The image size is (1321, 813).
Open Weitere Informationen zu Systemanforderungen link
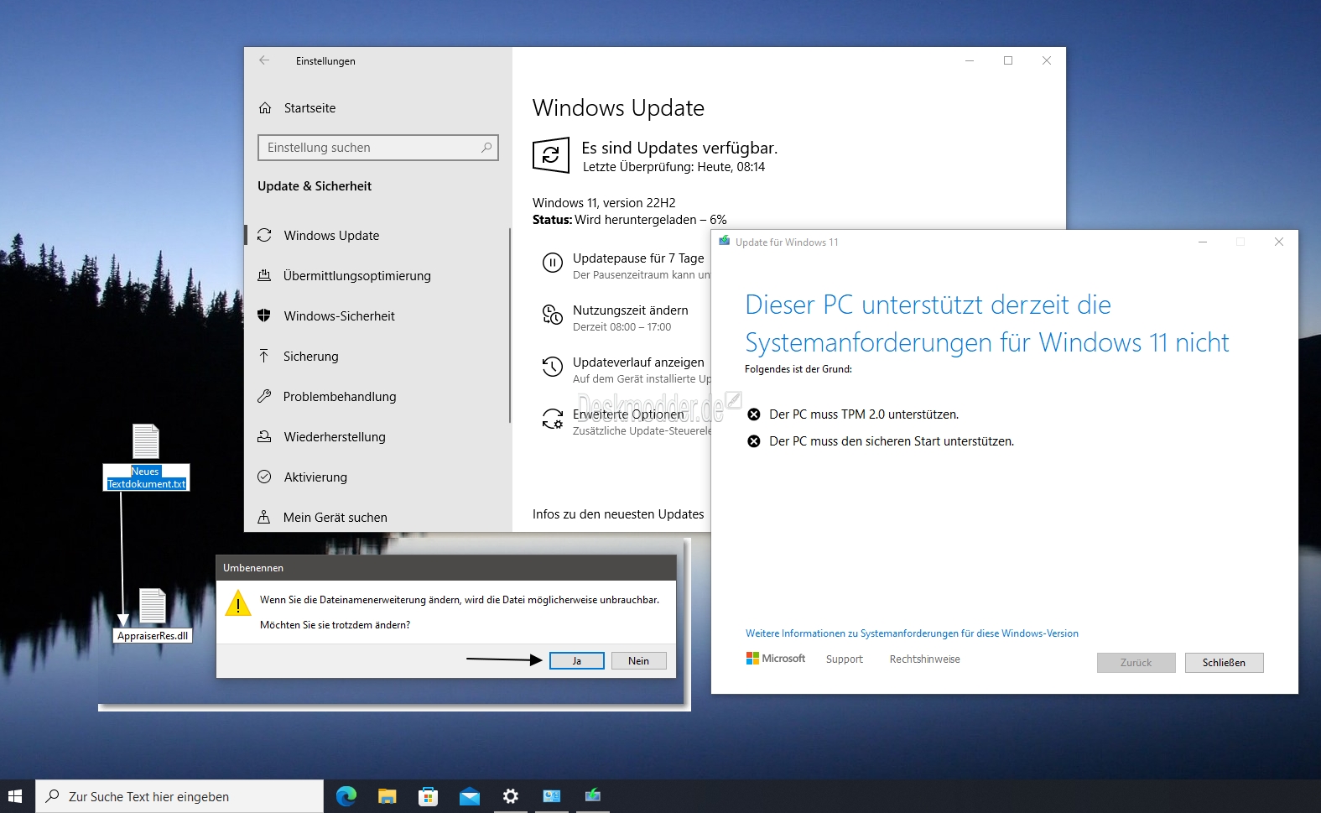click(912, 633)
